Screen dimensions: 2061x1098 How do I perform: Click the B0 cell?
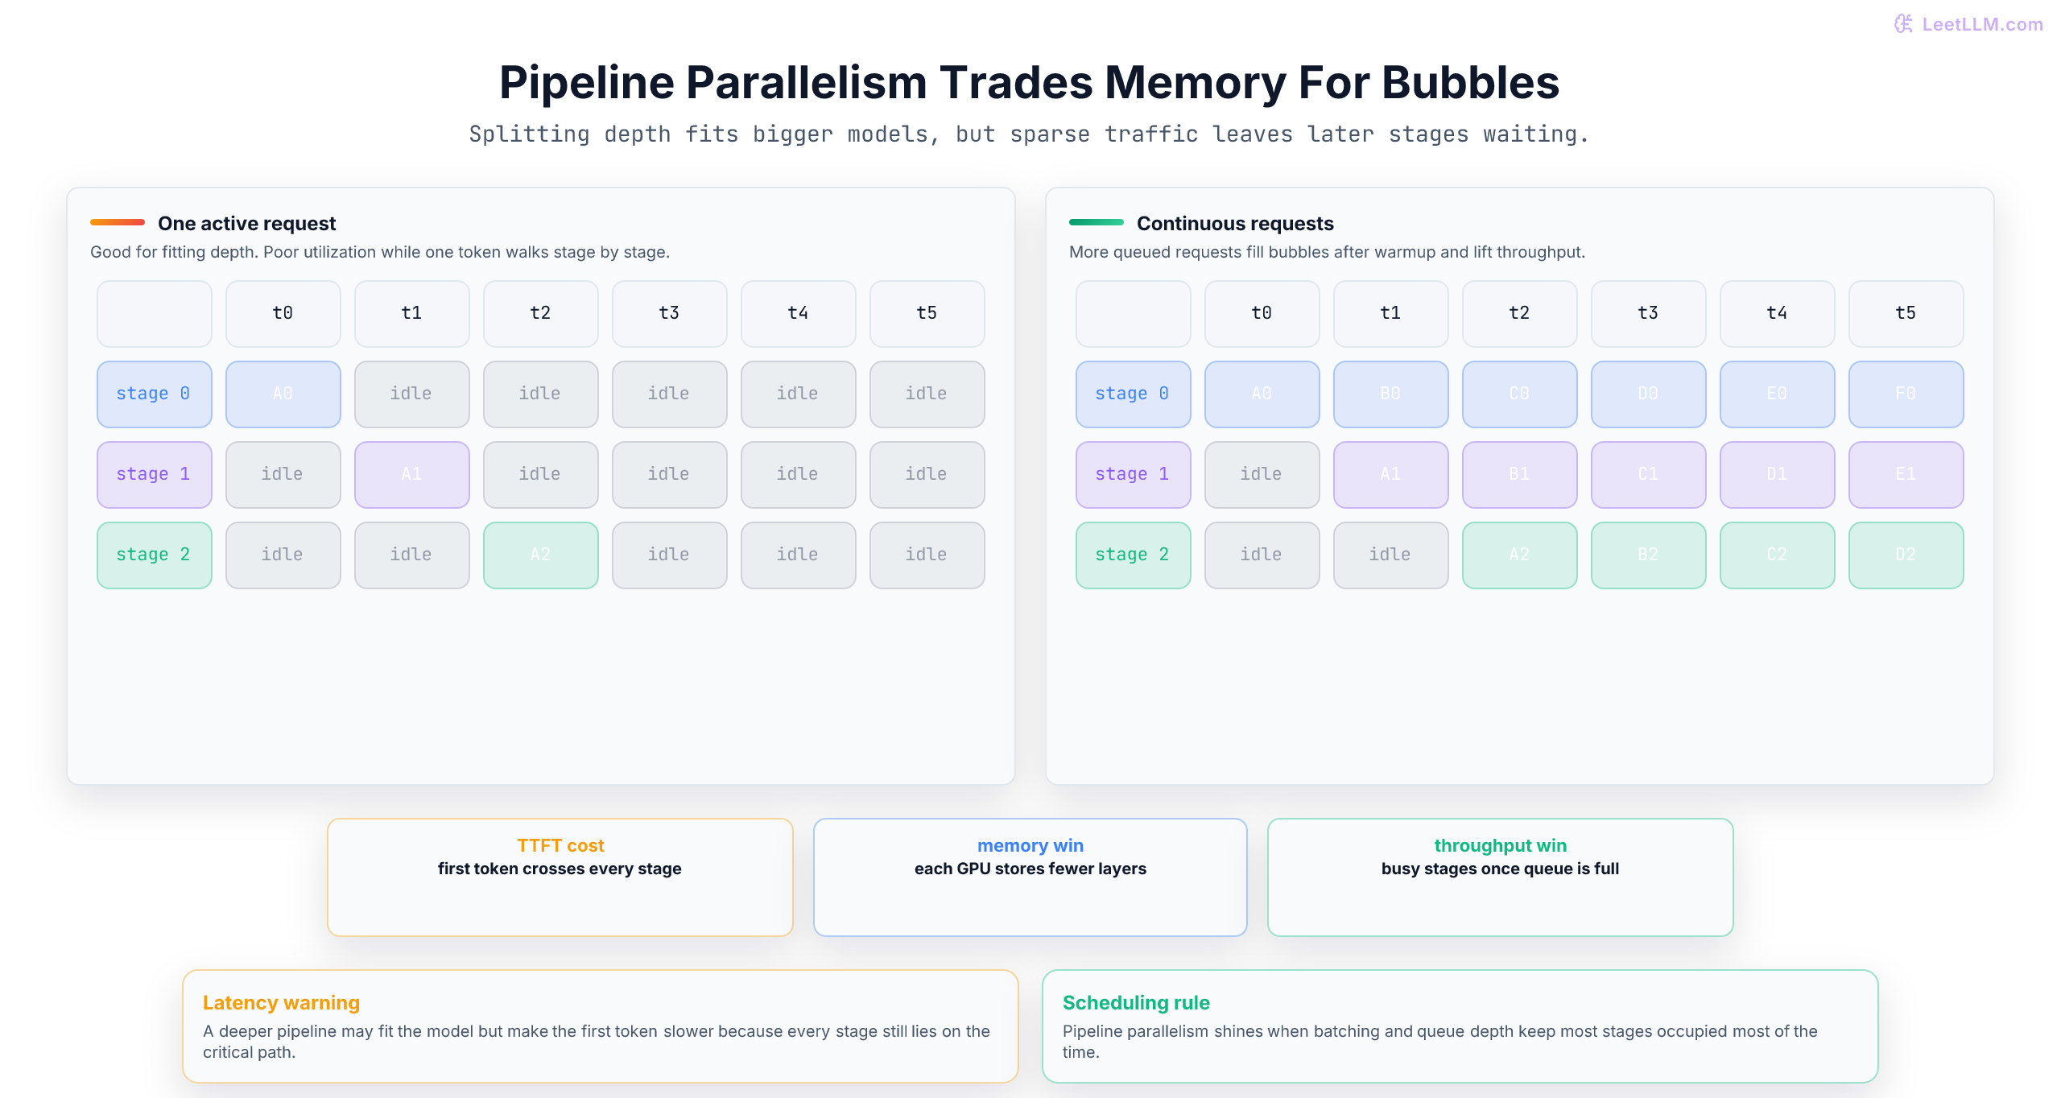pyautogui.click(x=1391, y=394)
